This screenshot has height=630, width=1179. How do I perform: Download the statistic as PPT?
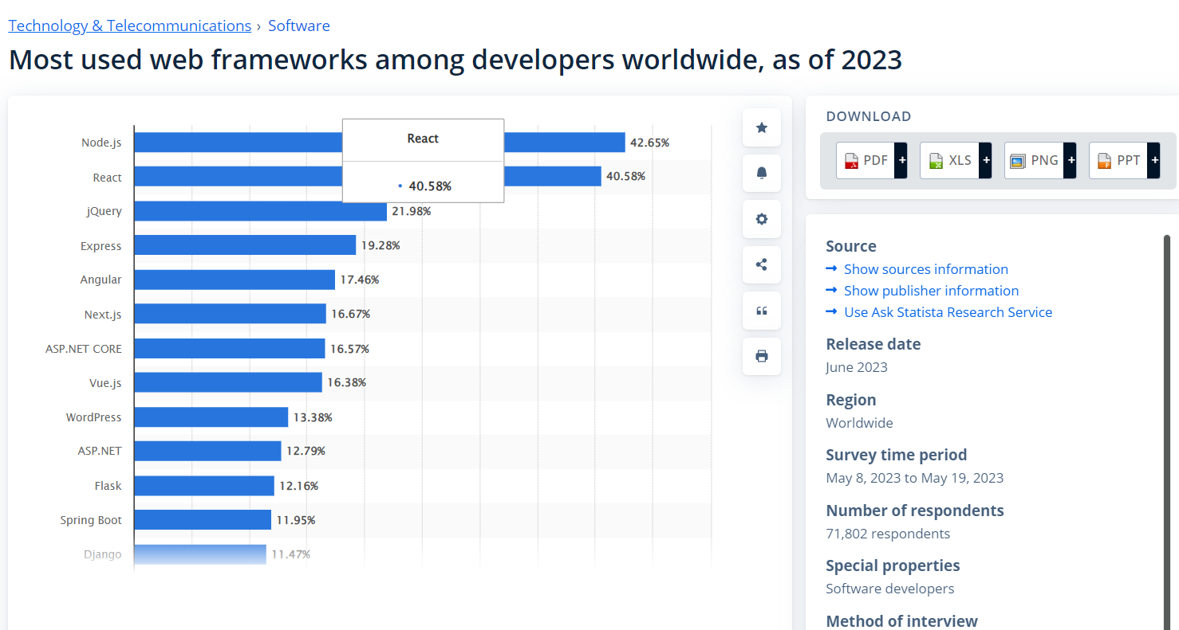[x=1120, y=160]
